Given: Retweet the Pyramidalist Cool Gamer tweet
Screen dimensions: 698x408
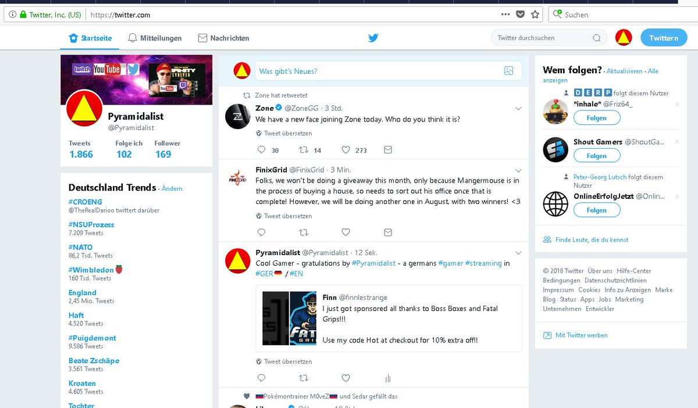Looking at the screenshot, I should pos(303,378).
